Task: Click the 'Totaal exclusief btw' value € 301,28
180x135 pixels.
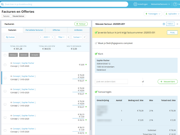Action: pos(18,49)
